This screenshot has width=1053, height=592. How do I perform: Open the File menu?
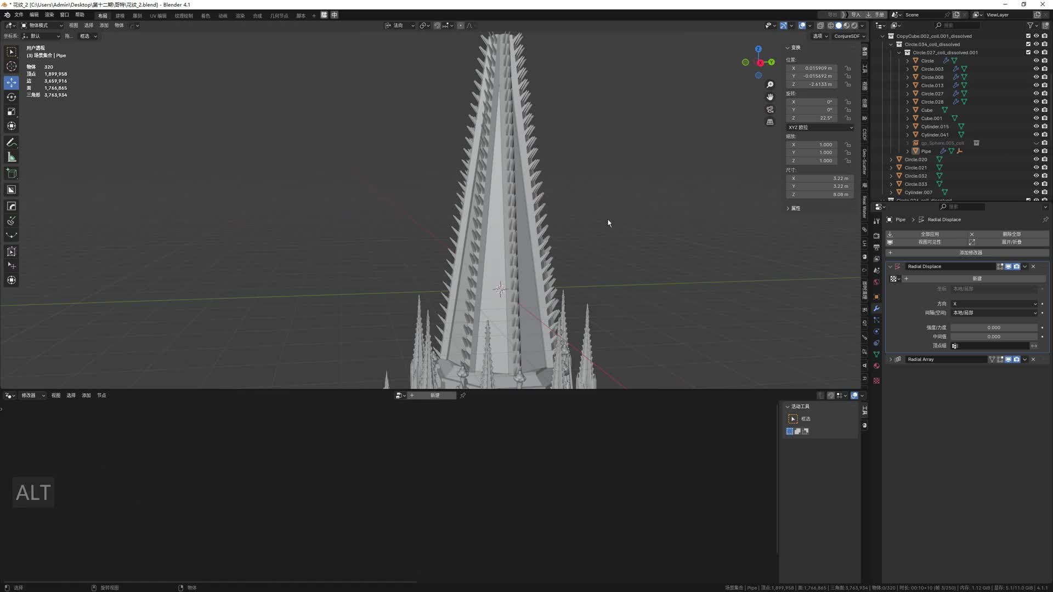(19, 15)
